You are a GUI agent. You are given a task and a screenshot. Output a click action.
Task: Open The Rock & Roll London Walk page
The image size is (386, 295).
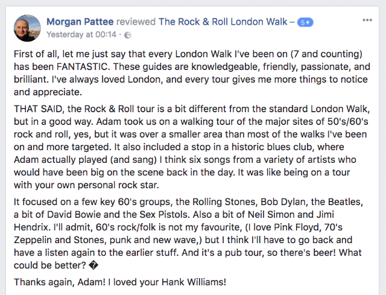pyautogui.click(x=223, y=22)
